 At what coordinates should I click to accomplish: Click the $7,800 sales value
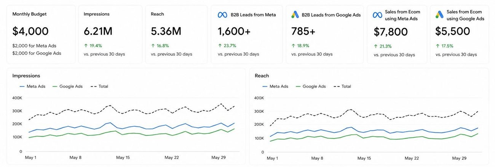coord(391,32)
